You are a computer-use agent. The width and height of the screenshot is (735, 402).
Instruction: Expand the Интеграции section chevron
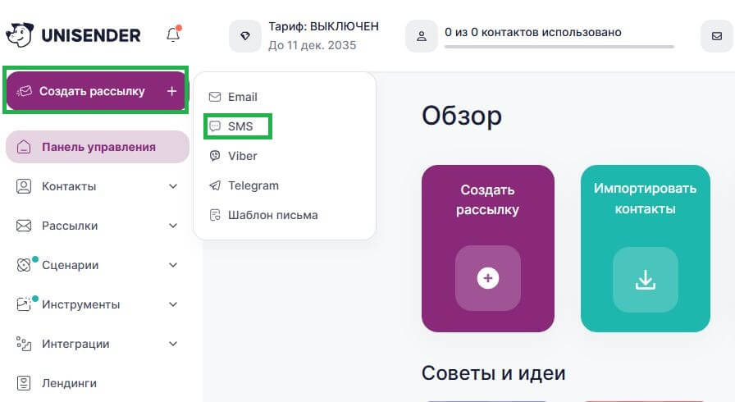pos(173,344)
